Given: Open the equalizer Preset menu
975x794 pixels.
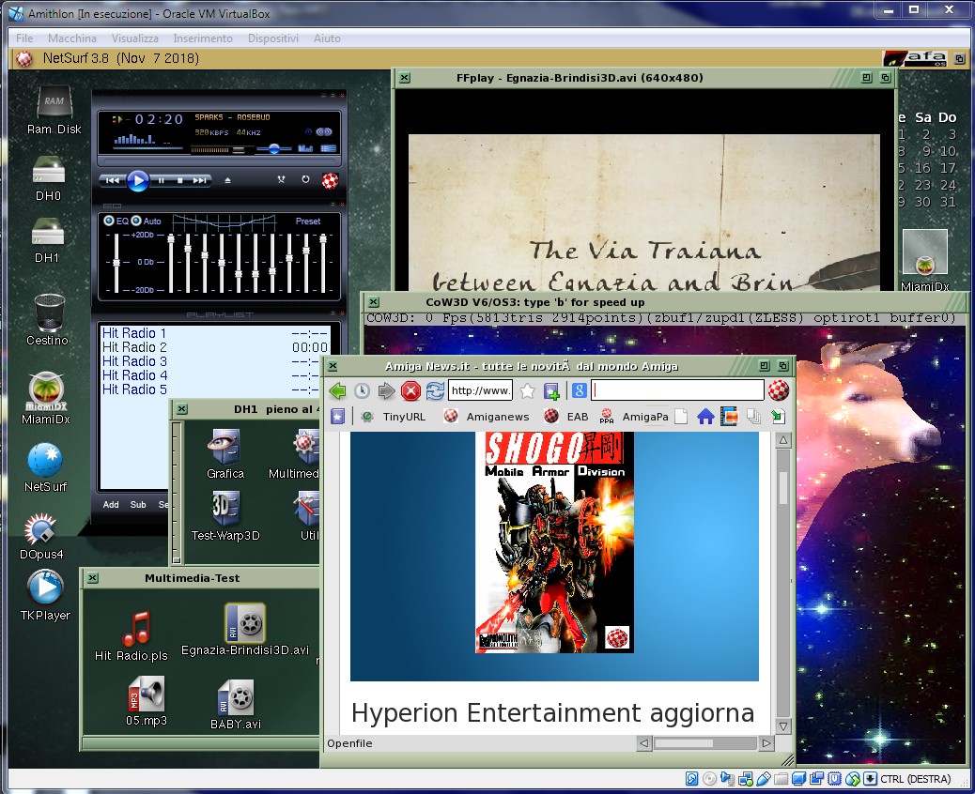Looking at the screenshot, I should [308, 221].
